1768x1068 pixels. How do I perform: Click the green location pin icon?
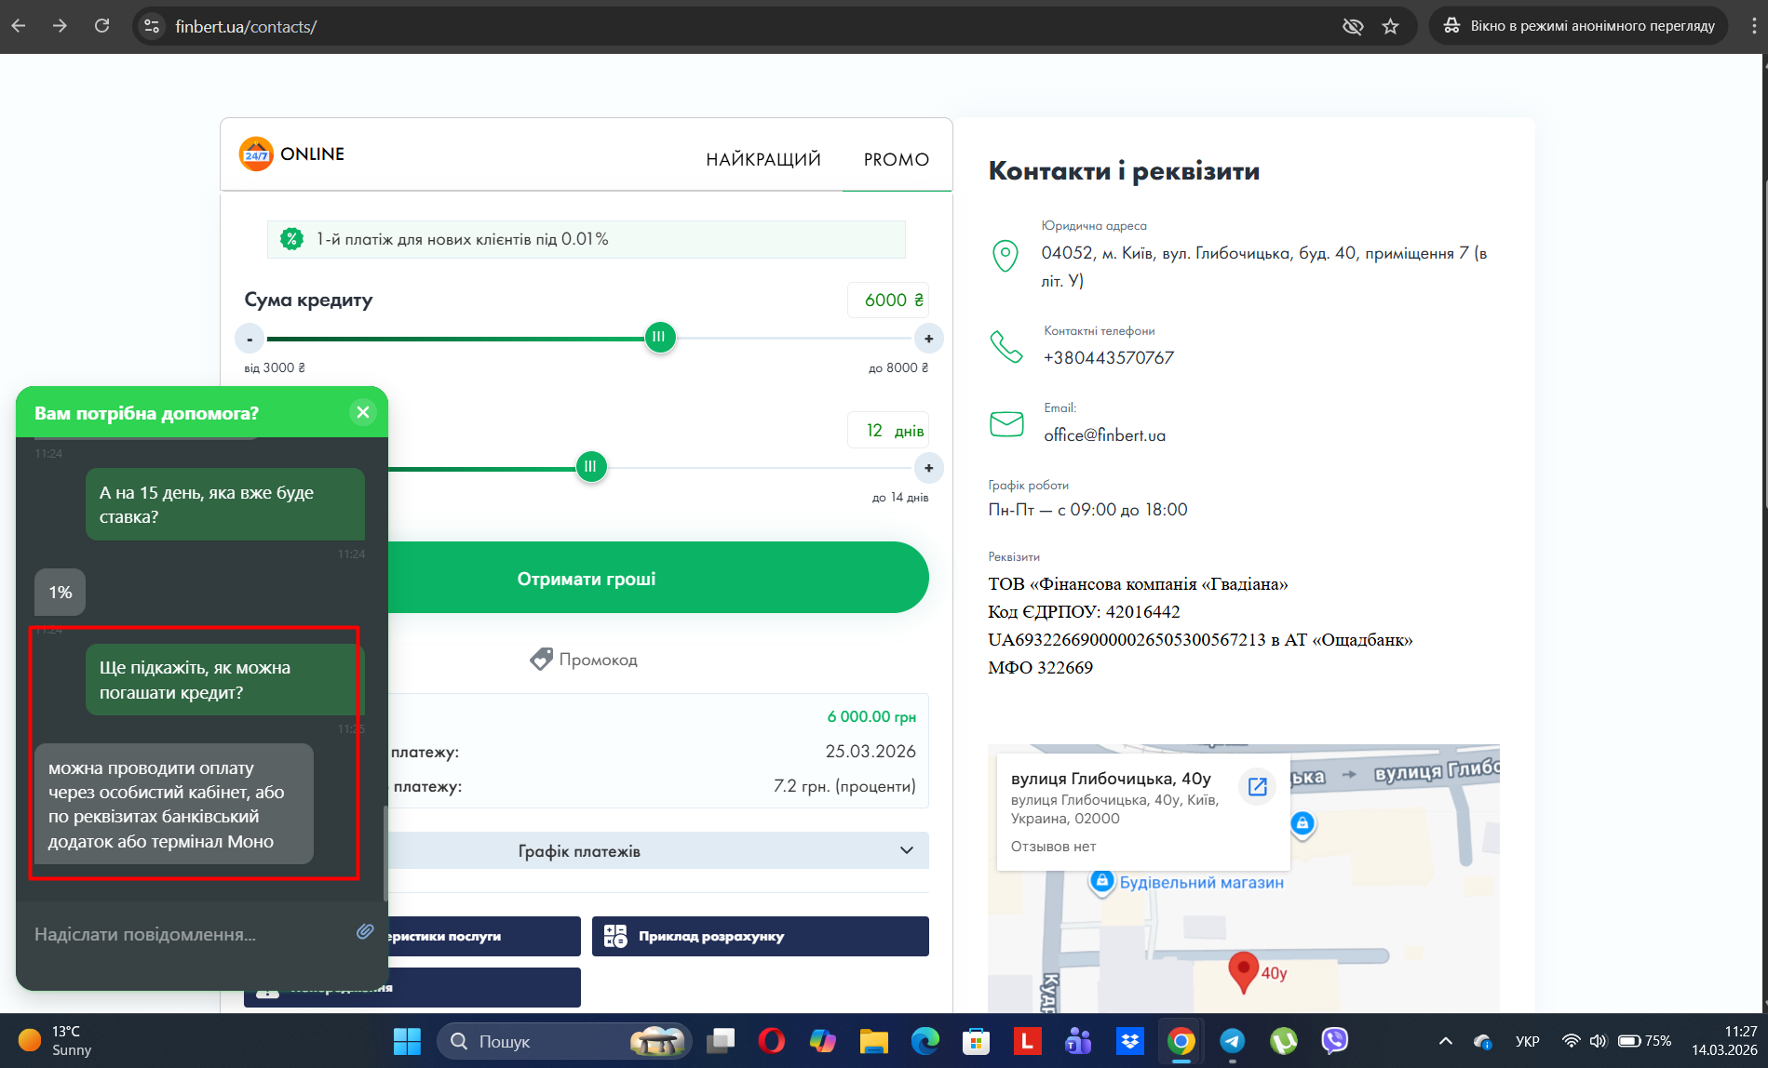point(1005,255)
